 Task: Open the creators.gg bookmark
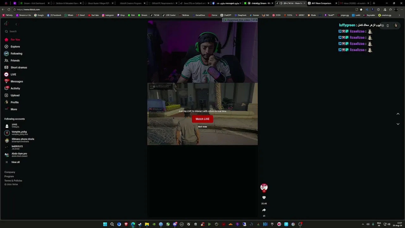[385, 15]
